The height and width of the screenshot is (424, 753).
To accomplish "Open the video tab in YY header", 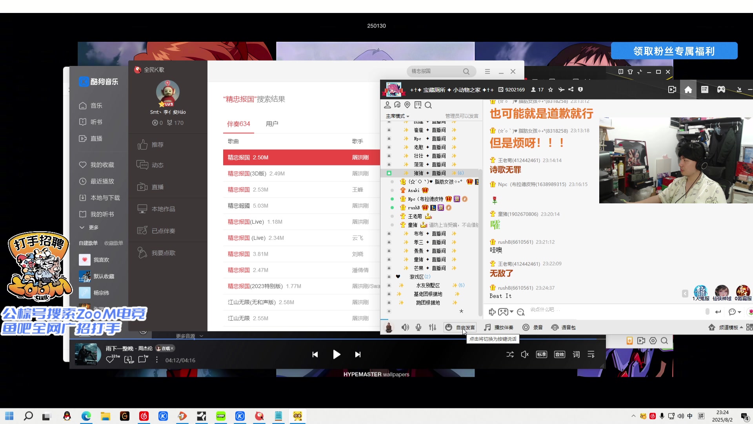I will coord(672,90).
